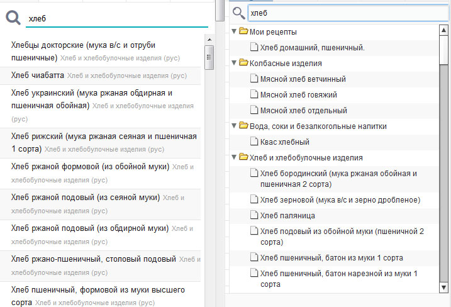Collapse the Хлеб и хлебобулочные изделия group
This screenshot has width=451, height=307.
pyautogui.click(x=235, y=157)
